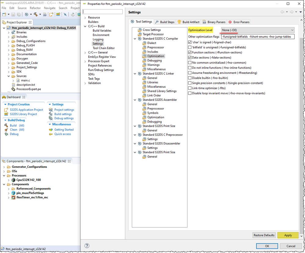The width and height of the screenshot is (305, 253).
Task: Enable Disable builtin checkbox
Action: pos(190,78)
